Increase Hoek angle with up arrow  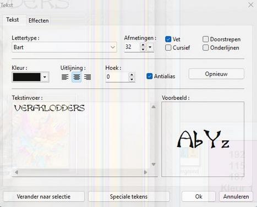pyautogui.click(x=132, y=75)
